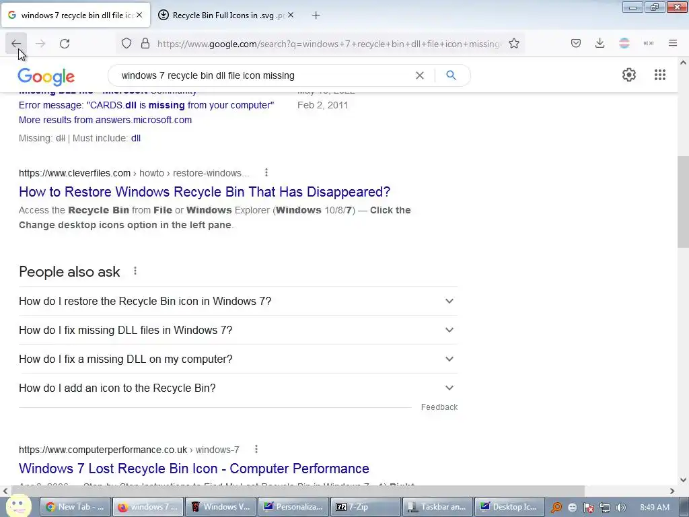Open the Windows V... taskbar item
This screenshot has width=689, height=517.
[x=220, y=507]
